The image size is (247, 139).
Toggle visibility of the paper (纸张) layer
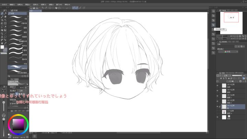[x=217, y=117]
